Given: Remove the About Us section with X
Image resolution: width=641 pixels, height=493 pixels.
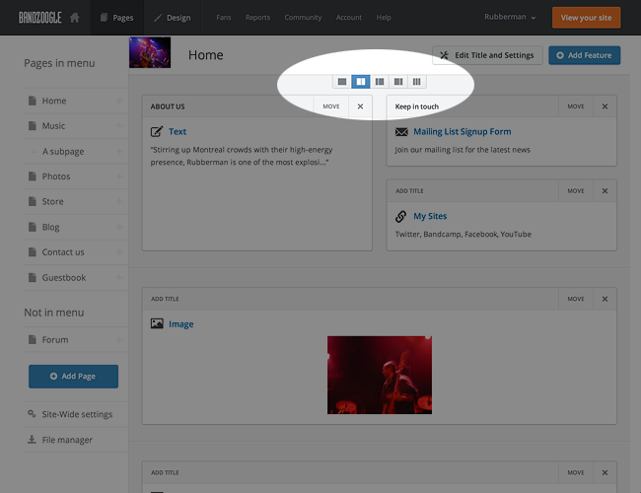Looking at the screenshot, I should 360,106.
